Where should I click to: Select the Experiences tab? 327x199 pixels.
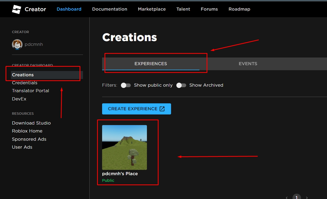click(151, 64)
